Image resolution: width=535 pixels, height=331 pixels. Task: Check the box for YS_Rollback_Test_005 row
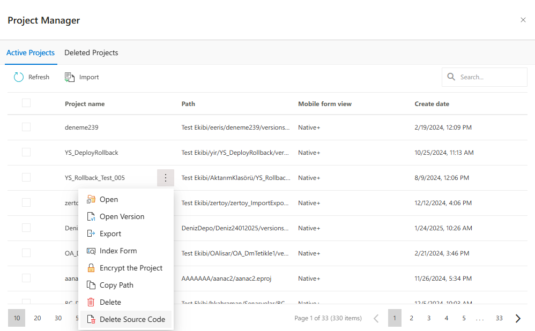point(26,177)
